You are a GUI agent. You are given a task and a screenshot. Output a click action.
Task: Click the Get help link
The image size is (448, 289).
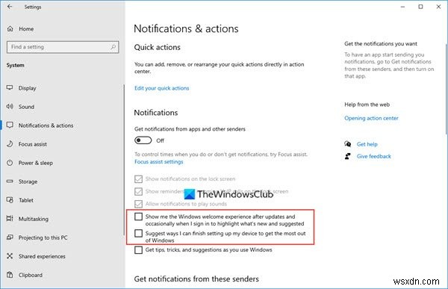pyautogui.click(x=367, y=144)
